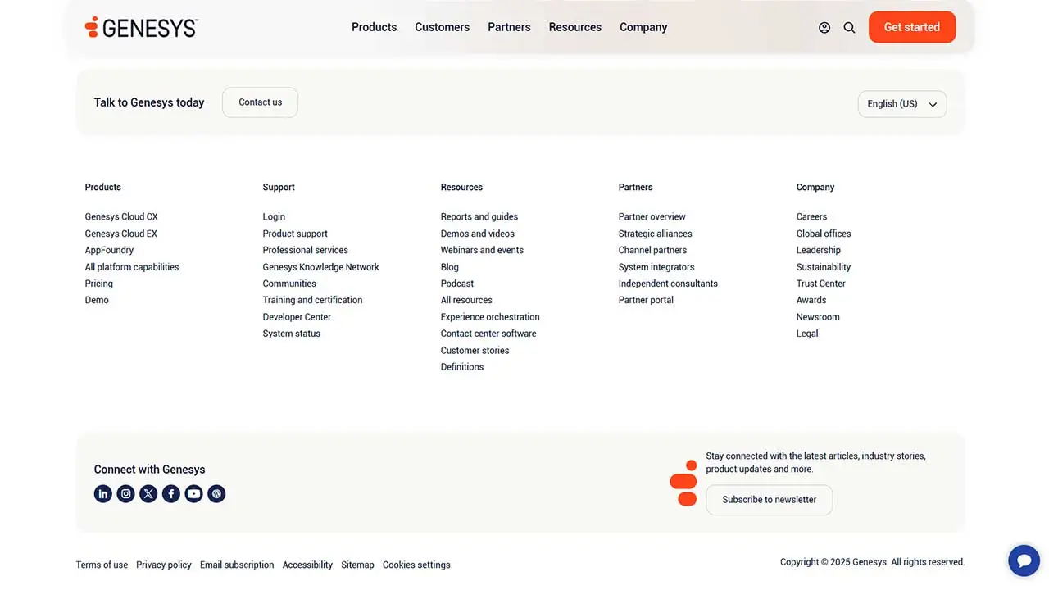Open the live chat bubble widget
Image resolution: width=1049 pixels, height=590 pixels.
tap(1024, 561)
